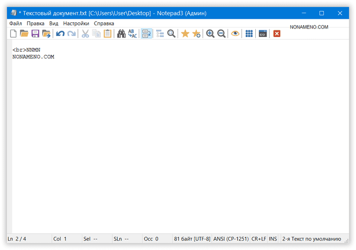Click the NONAMENO.COM line in the editor
This screenshot has height=250, width=356.
pyautogui.click(x=33, y=57)
